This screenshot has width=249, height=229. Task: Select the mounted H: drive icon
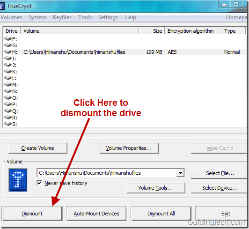8,52
